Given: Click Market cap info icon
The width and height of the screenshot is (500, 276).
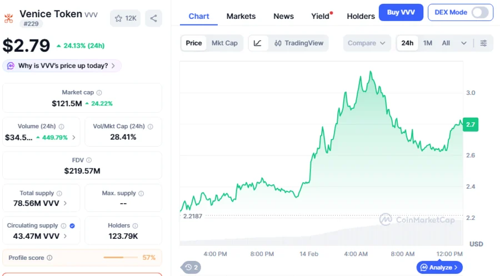Looking at the screenshot, I should point(99,93).
